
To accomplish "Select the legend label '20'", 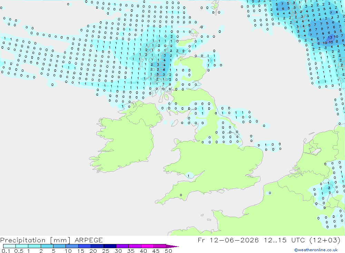I will tap(93, 251).
